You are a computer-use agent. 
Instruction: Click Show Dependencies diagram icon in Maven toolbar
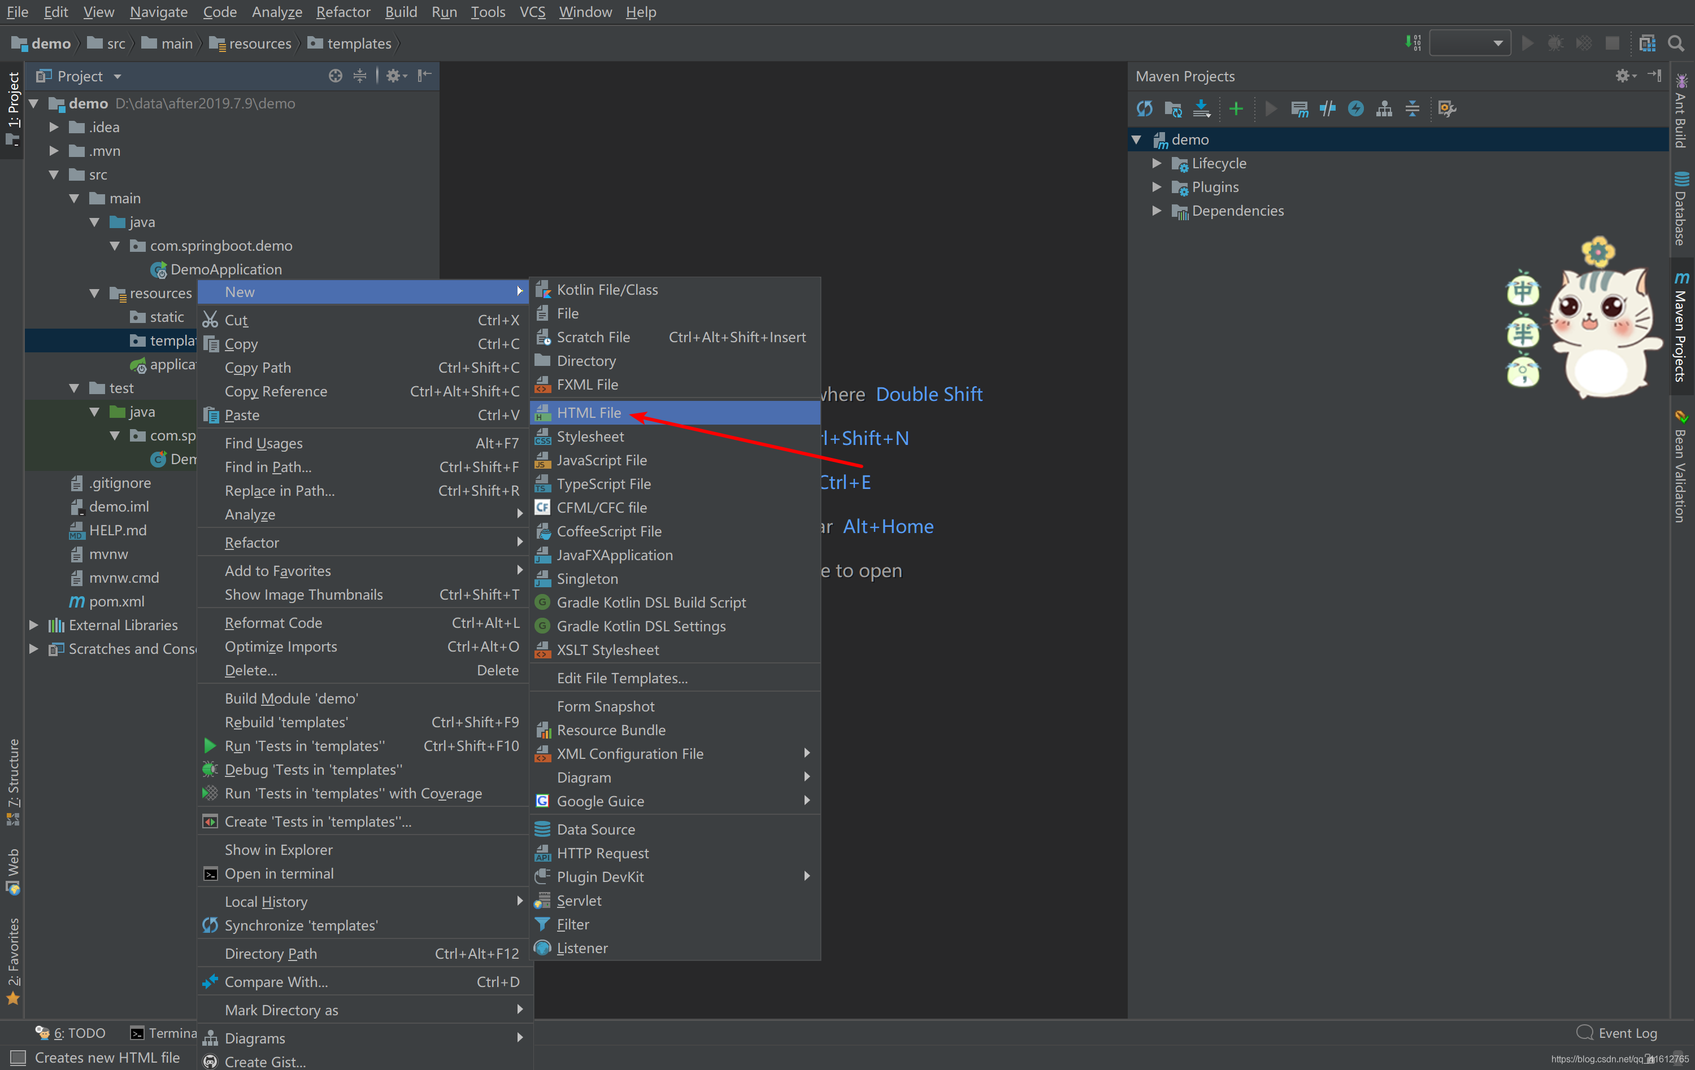(x=1384, y=108)
